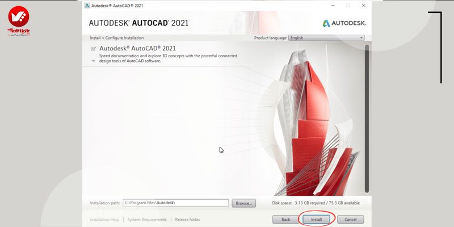Image resolution: width=454 pixels, height=227 pixels.
Task: Open the Installation Help link
Action: tap(104, 220)
